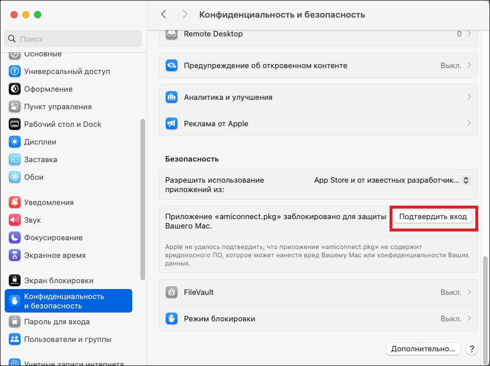
Task: Go back with the left chevron
Action: (x=163, y=14)
